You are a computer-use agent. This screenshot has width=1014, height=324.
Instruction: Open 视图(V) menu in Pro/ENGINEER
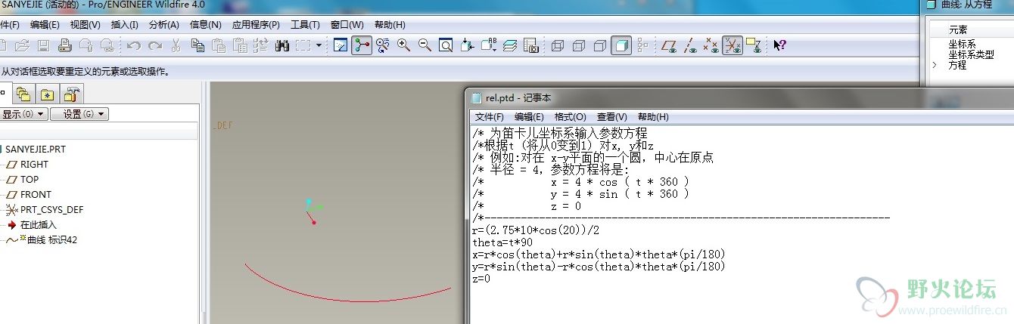[85, 25]
